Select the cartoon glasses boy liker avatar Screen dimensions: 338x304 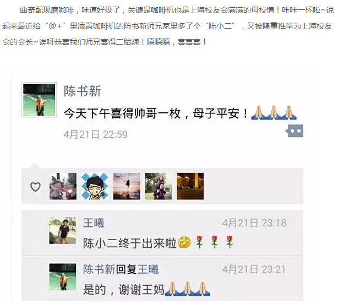click(x=95, y=186)
